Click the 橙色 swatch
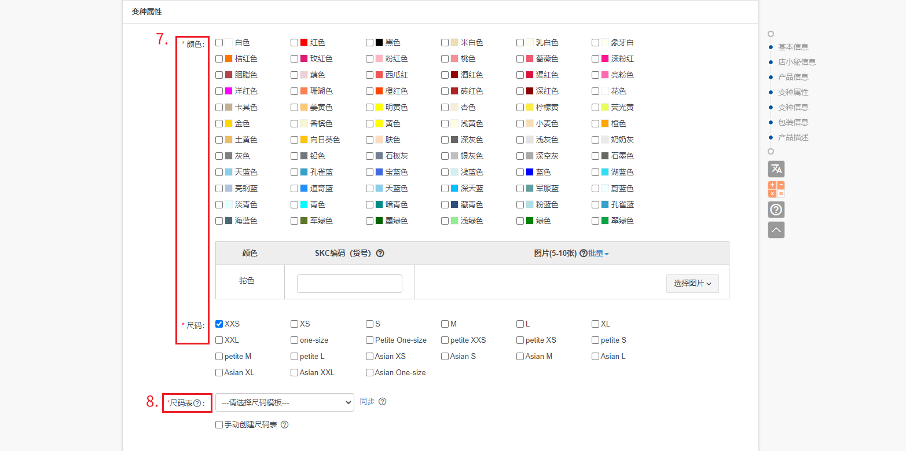The image size is (906, 451). pos(605,123)
